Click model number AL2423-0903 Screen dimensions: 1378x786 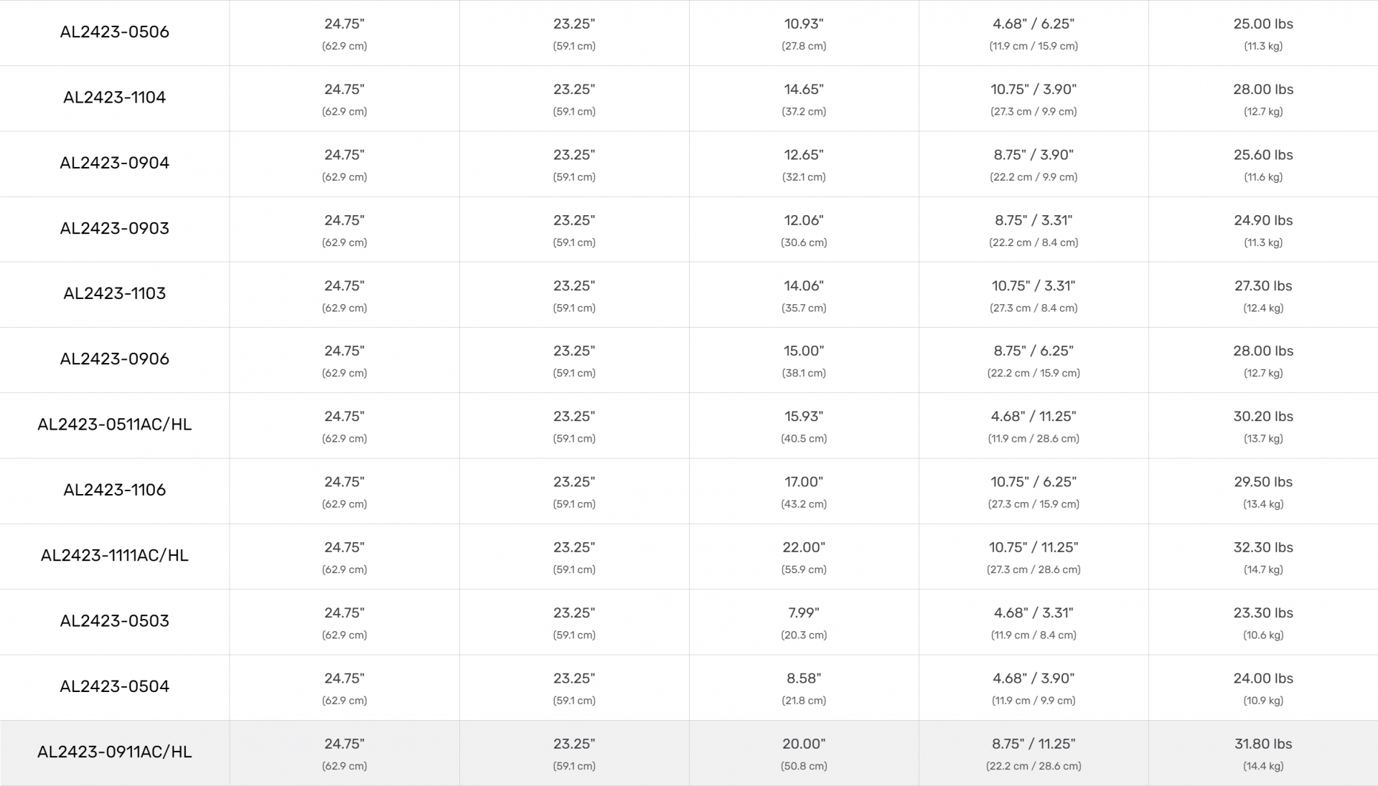click(114, 228)
